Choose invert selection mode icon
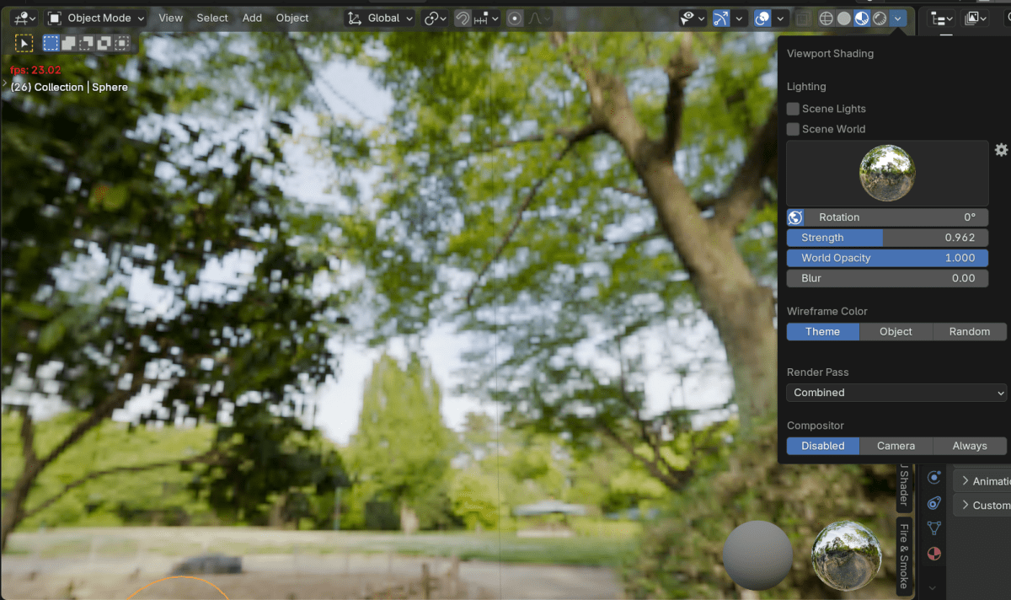 104,42
